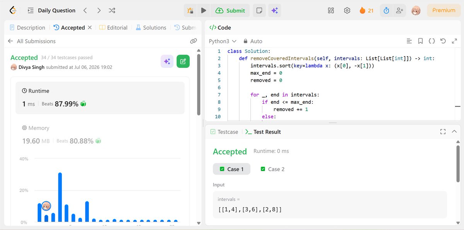Pick a random question shuffle icon
Screen dimensions: 464x230
(112, 10)
